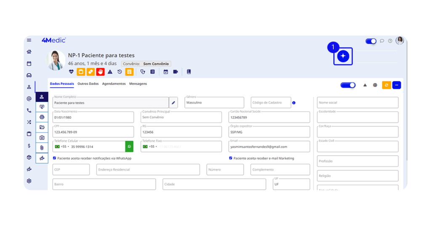Click the CEP input field
Image resolution: width=431 pixels, height=226 pixels.
pos(71,170)
